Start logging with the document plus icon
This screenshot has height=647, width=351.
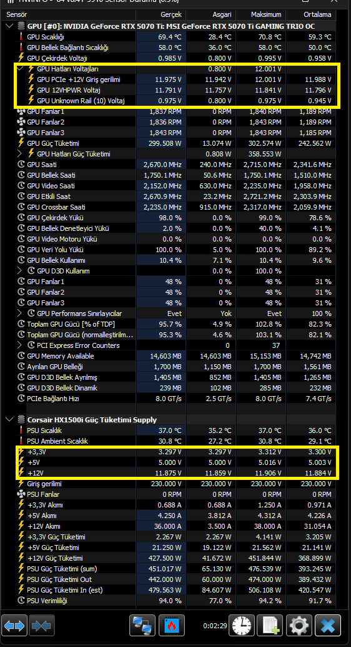(270, 626)
